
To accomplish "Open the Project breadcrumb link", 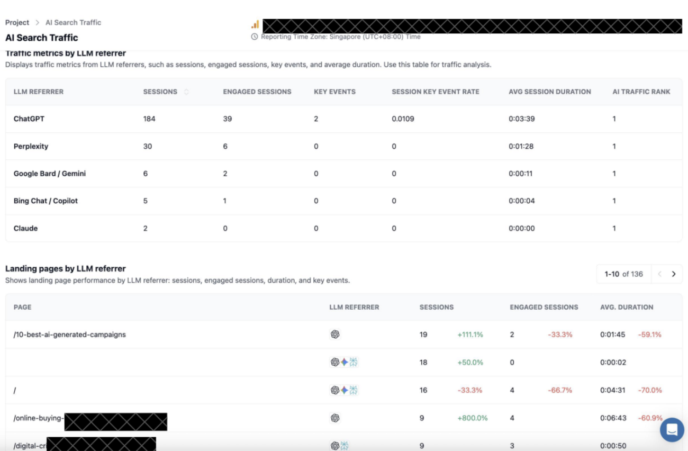I will (x=17, y=23).
